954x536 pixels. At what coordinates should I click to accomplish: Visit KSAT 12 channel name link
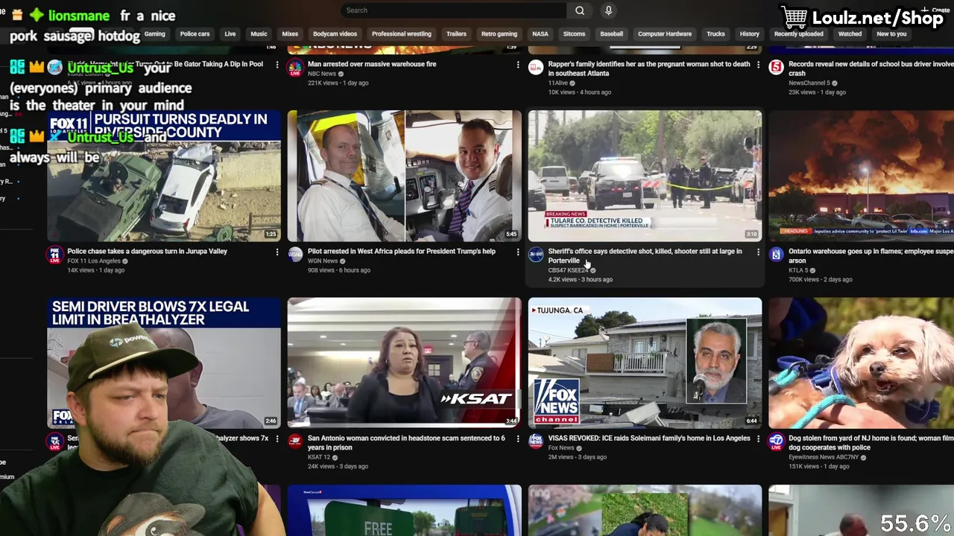coord(319,457)
